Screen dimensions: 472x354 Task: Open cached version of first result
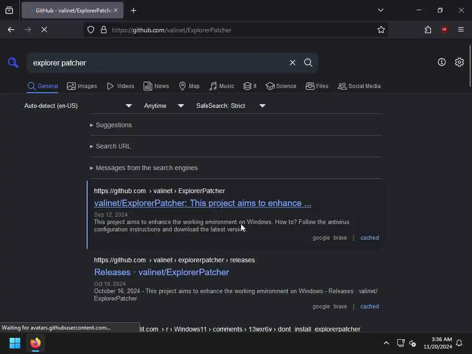pyautogui.click(x=369, y=238)
